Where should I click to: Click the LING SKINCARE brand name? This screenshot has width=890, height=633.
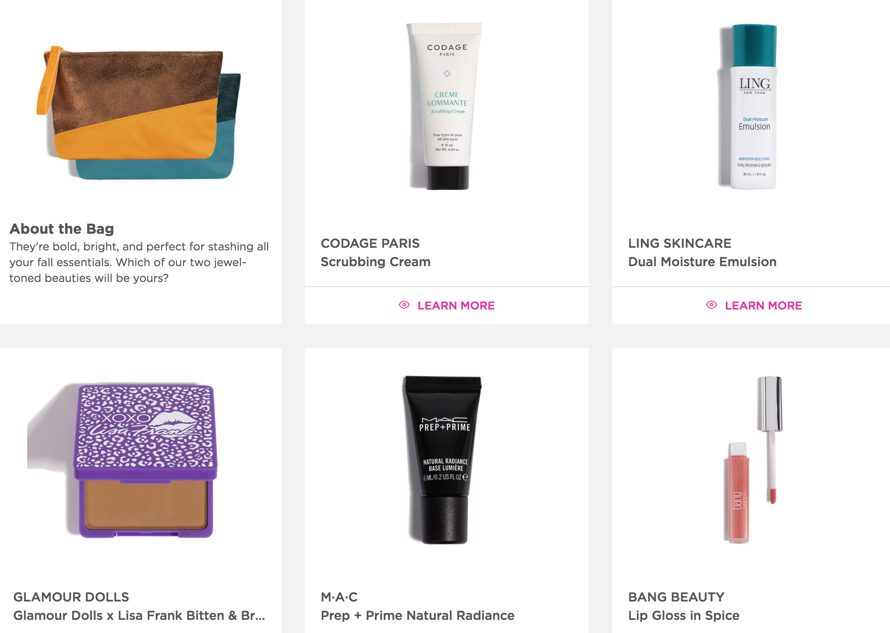pyautogui.click(x=680, y=243)
